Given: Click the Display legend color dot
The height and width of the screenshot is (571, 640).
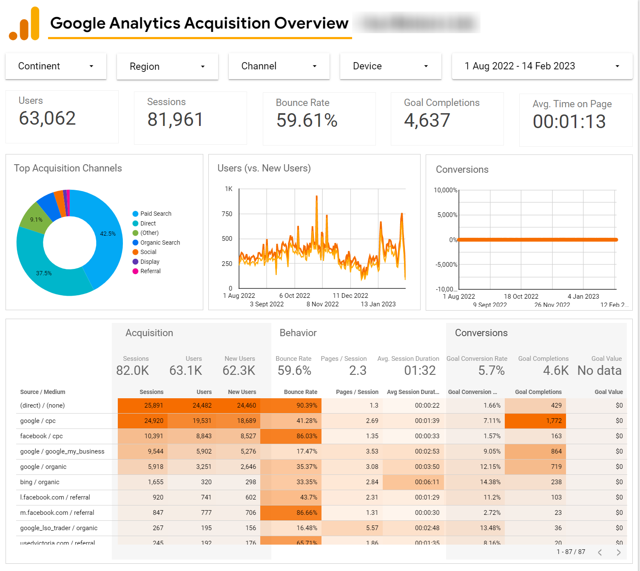Looking at the screenshot, I should click(x=136, y=262).
